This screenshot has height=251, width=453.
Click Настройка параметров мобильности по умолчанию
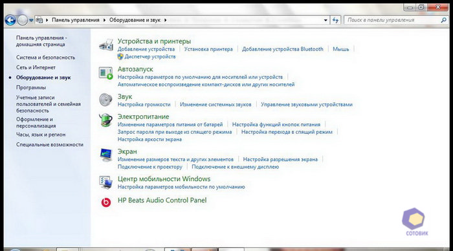tap(181, 187)
